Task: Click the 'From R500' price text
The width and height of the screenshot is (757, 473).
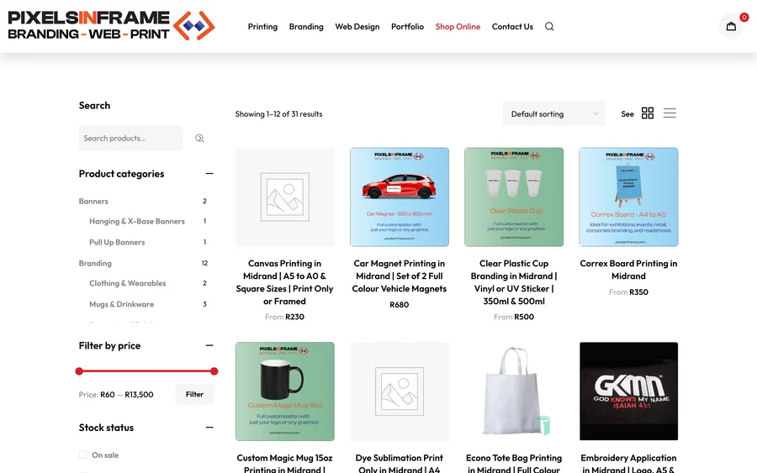Action: click(514, 317)
